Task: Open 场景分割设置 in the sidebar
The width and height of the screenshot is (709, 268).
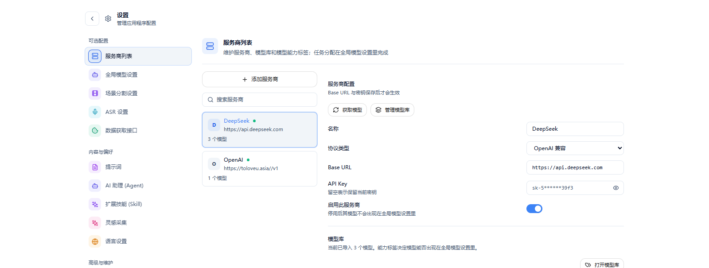Action: (138, 93)
